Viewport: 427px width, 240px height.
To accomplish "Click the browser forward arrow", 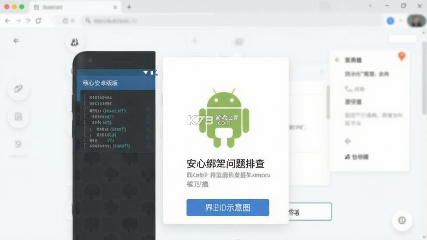I will coord(18,21).
